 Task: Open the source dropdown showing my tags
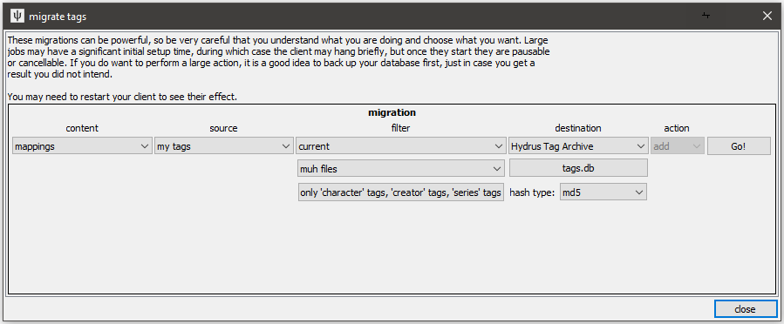click(223, 146)
